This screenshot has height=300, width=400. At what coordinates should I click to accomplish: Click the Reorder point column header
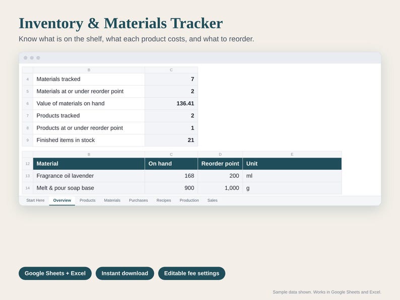click(220, 164)
